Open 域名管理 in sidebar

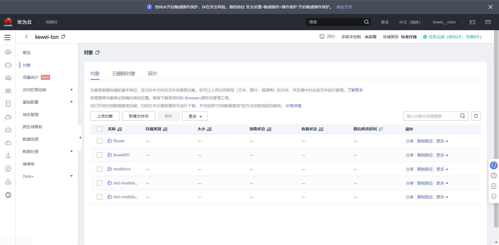click(30, 114)
